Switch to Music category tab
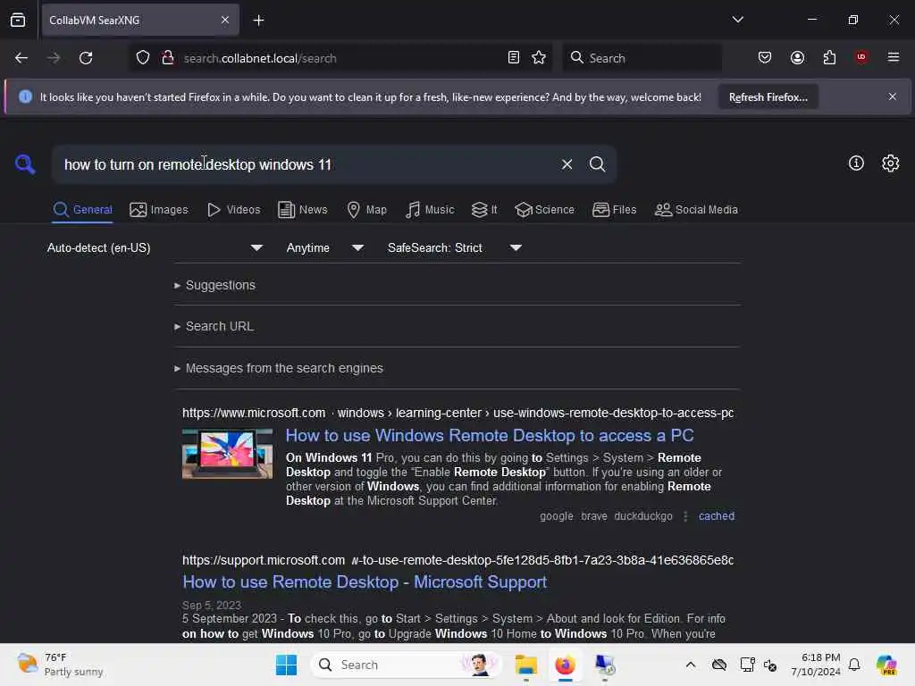 pyautogui.click(x=430, y=209)
